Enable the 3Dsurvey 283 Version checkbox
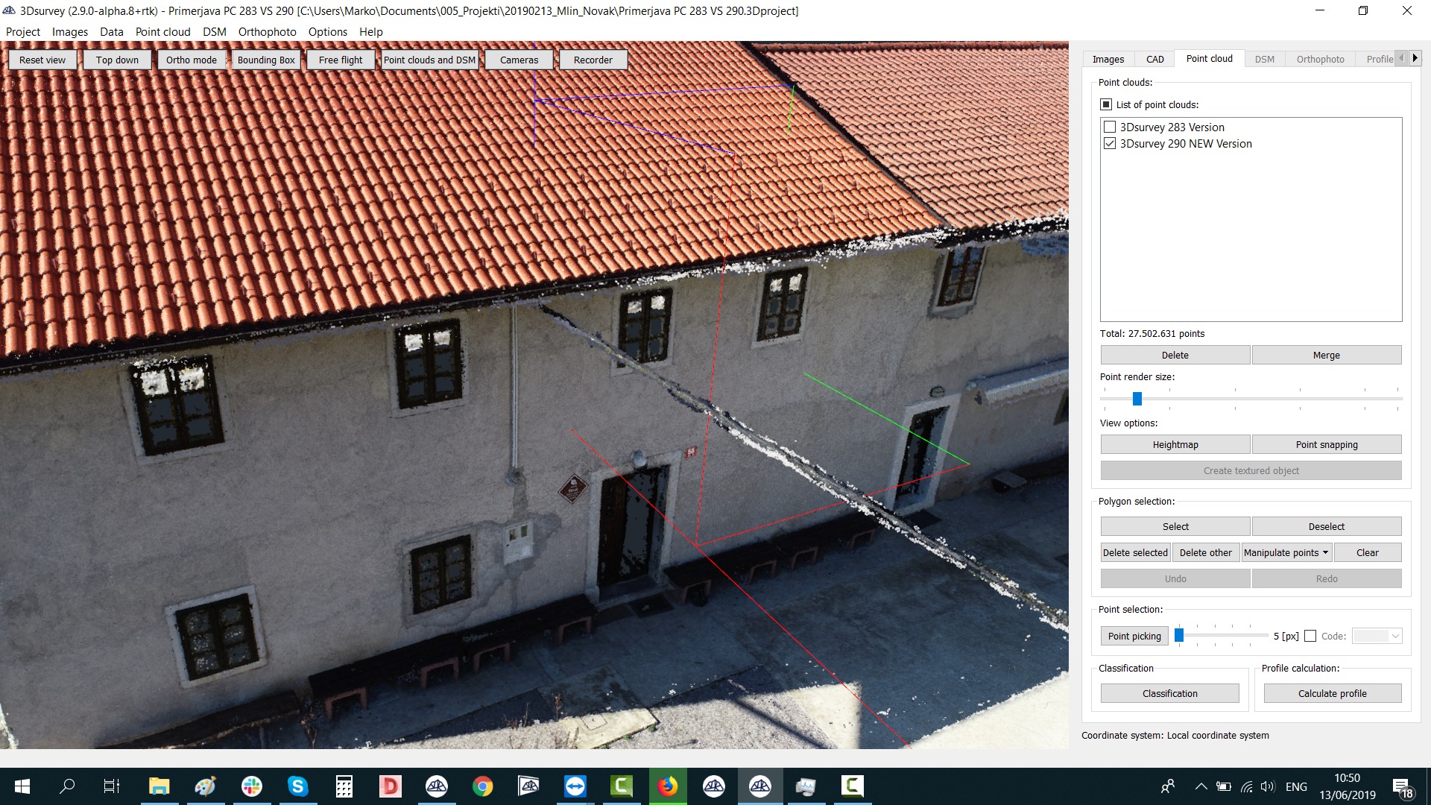The width and height of the screenshot is (1431, 805). (x=1110, y=127)
